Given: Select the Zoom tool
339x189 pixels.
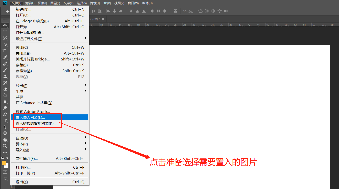Looking at the screenshot, I should pos(5,146).
